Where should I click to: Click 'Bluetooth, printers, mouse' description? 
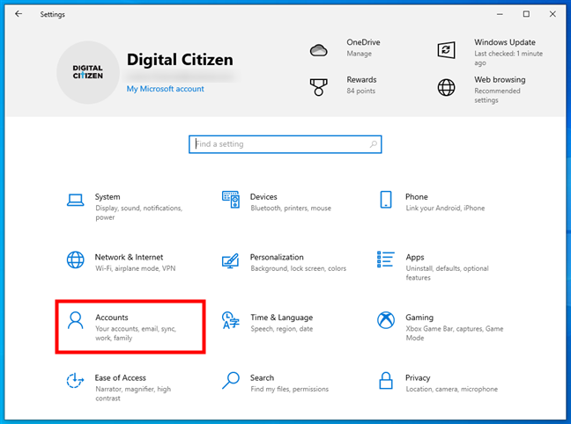(x=291, y=208)
